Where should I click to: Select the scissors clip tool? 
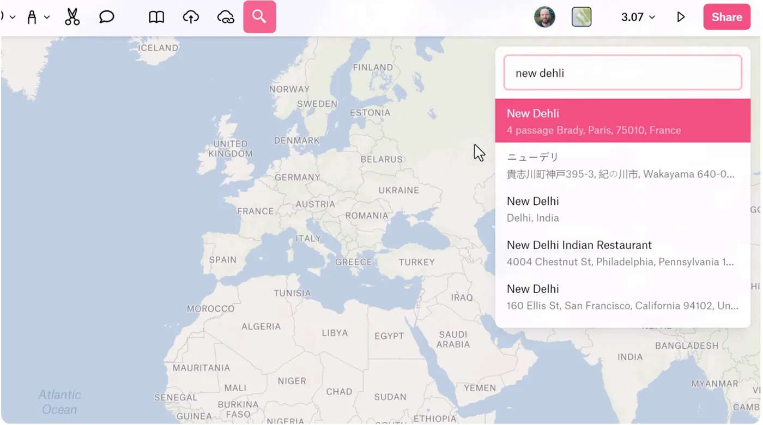coord(72,17)
